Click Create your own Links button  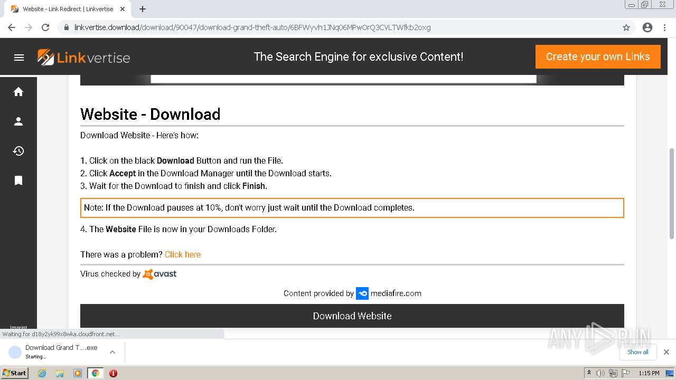point(598,56)
